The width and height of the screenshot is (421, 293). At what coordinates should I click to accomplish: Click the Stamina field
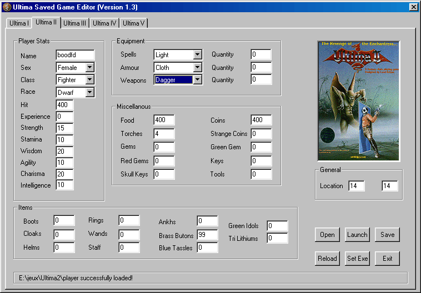pos(65,139)
